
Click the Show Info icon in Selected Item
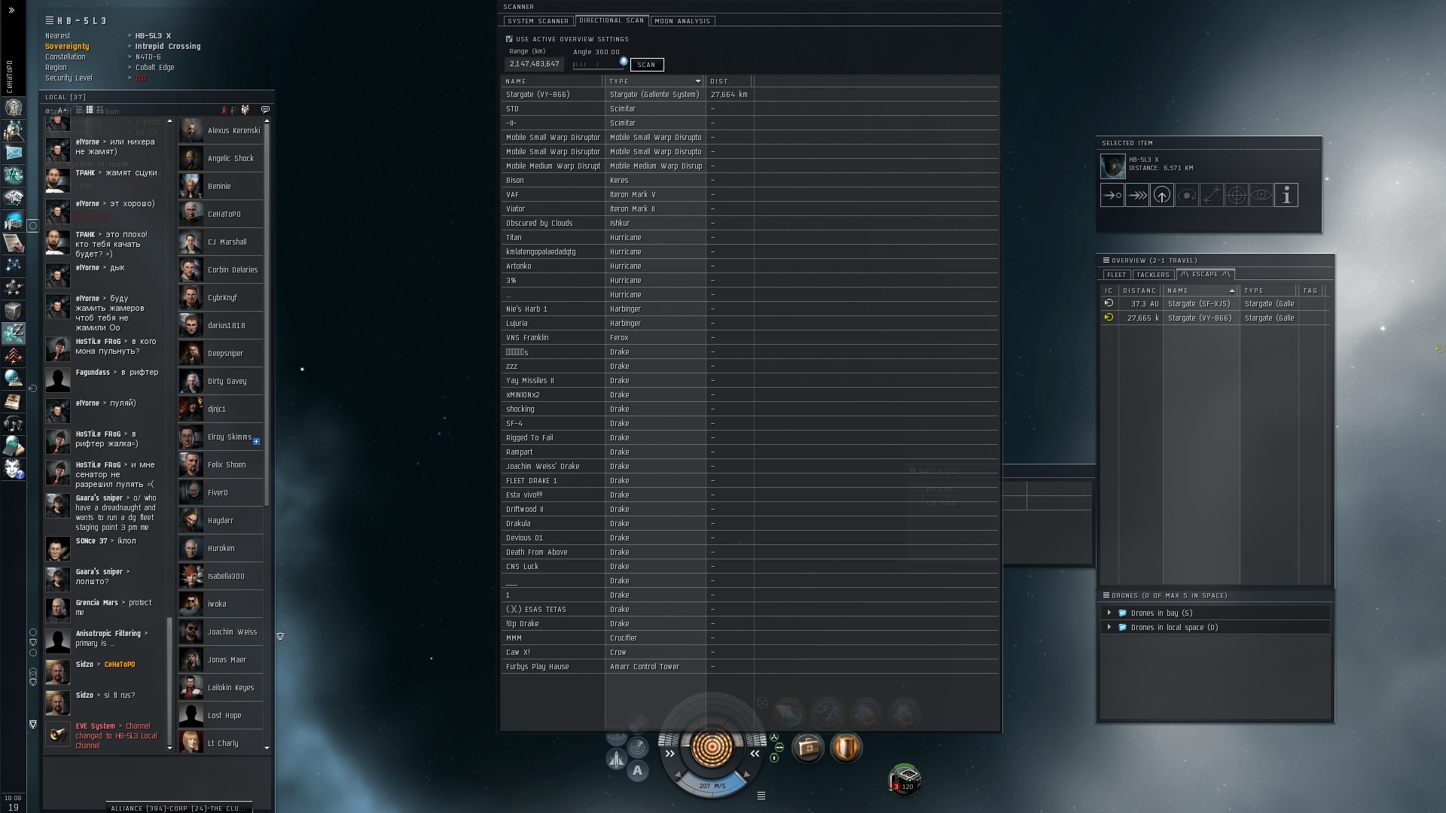point(1286,196)
